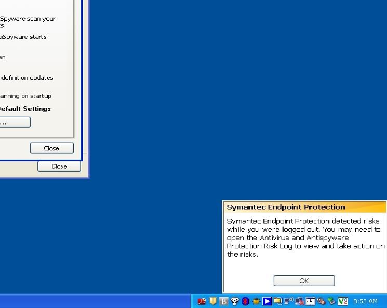Viewport: 387px width, 308px height.
Task: Open the Symantec gold shield tray icon
Action: pyautogui.click(x=213, y=301)
